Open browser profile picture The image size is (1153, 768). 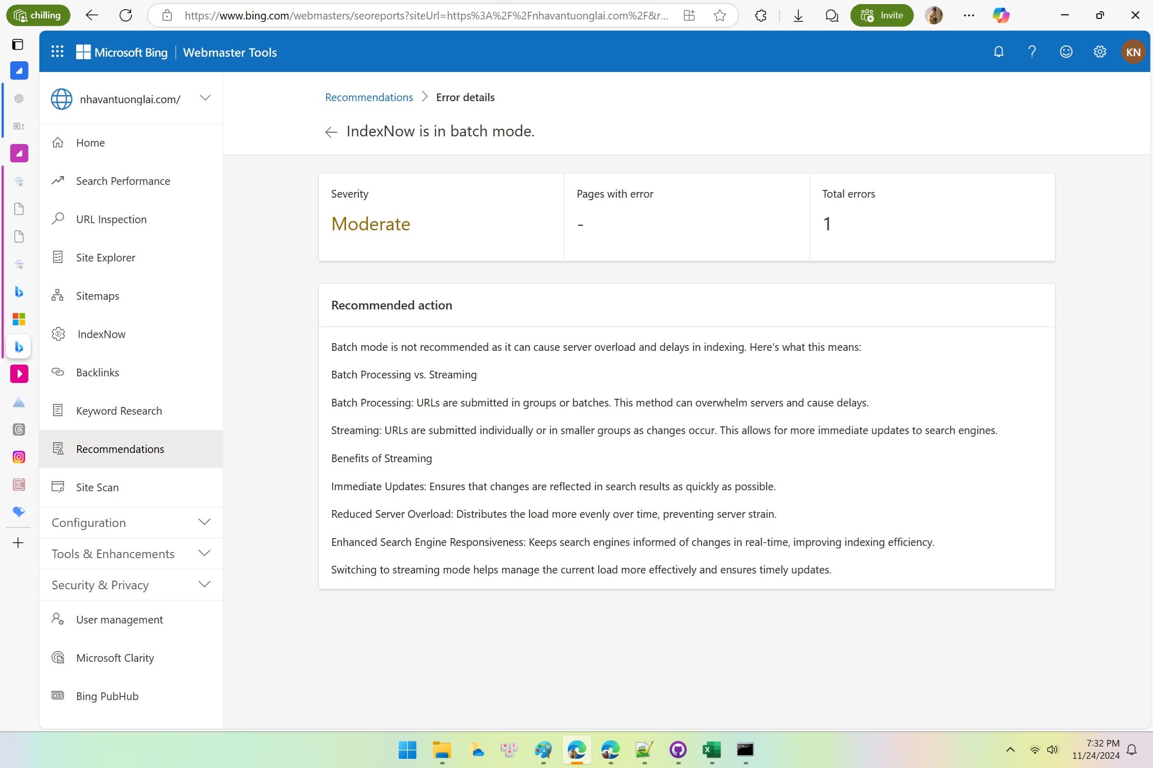[934, 15]
